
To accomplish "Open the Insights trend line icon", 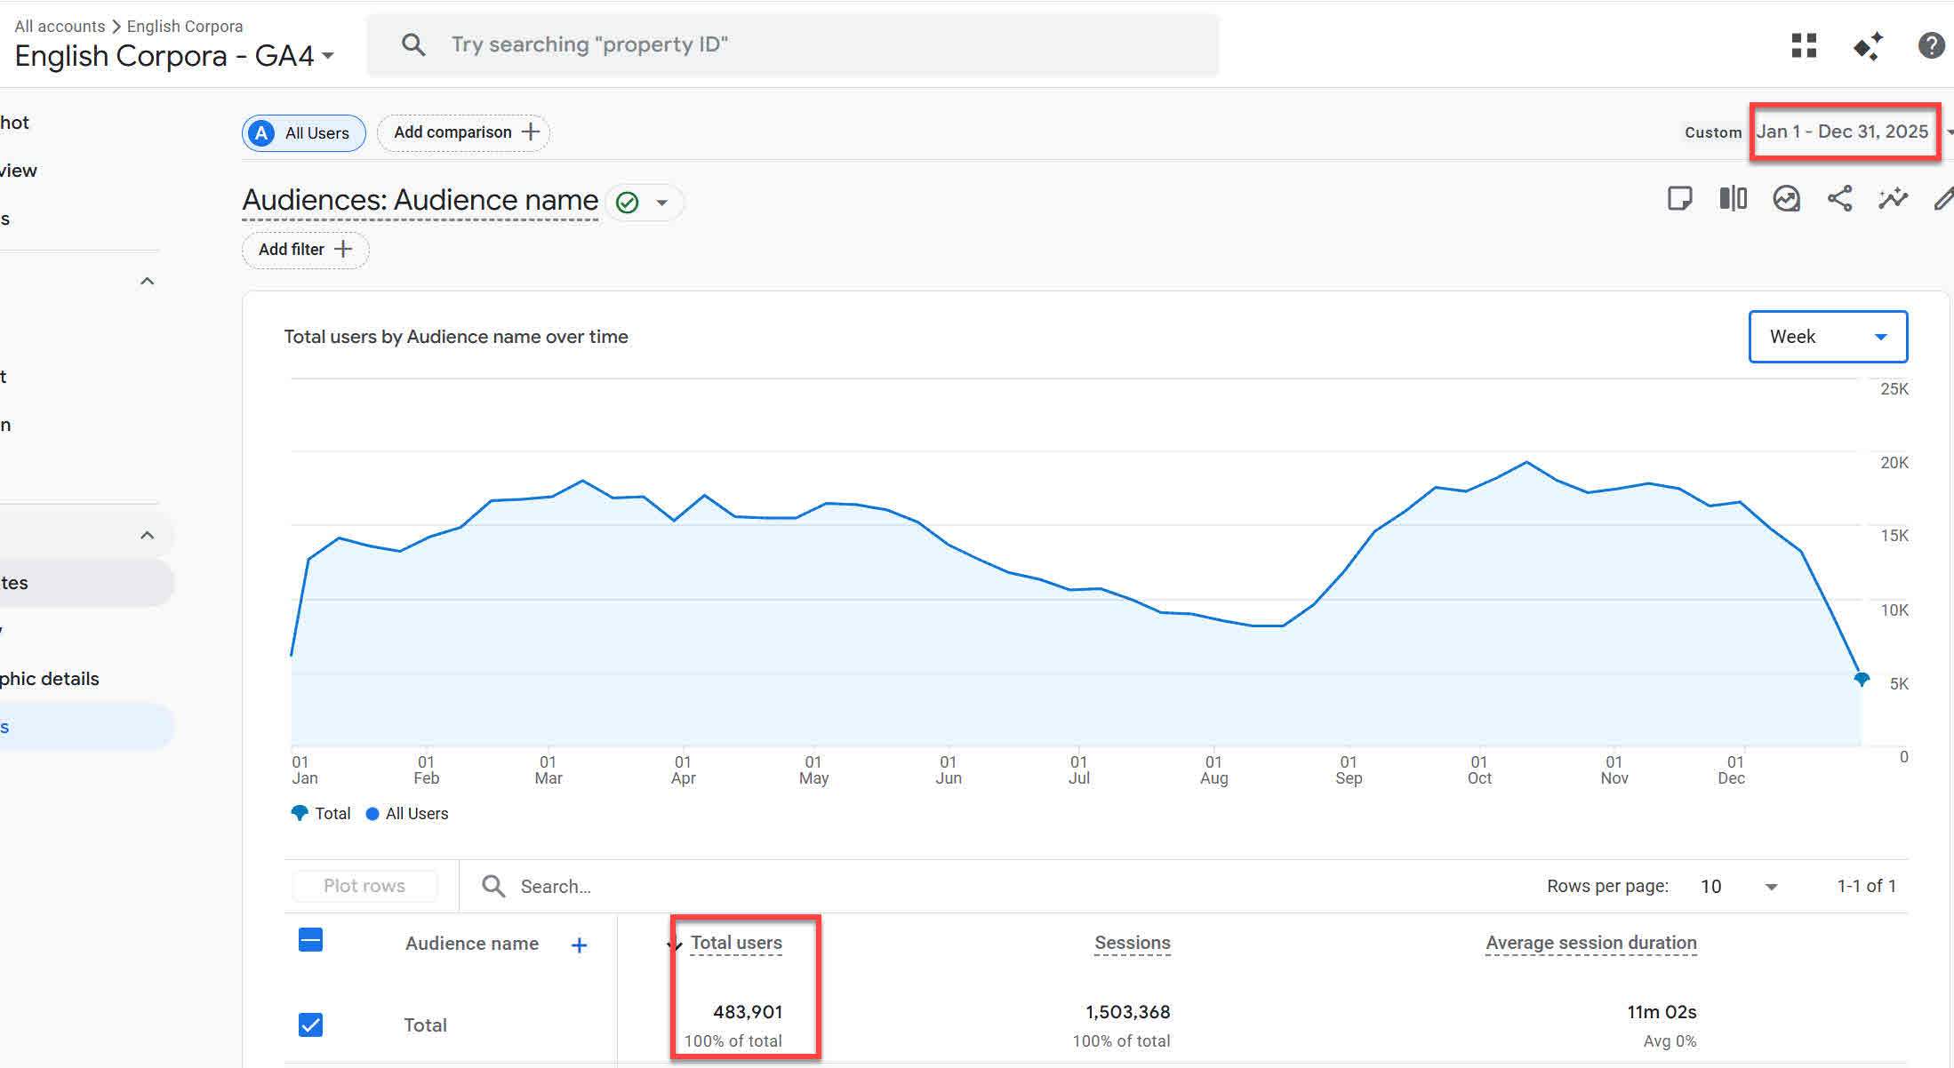I will (x=1893, y=198).
